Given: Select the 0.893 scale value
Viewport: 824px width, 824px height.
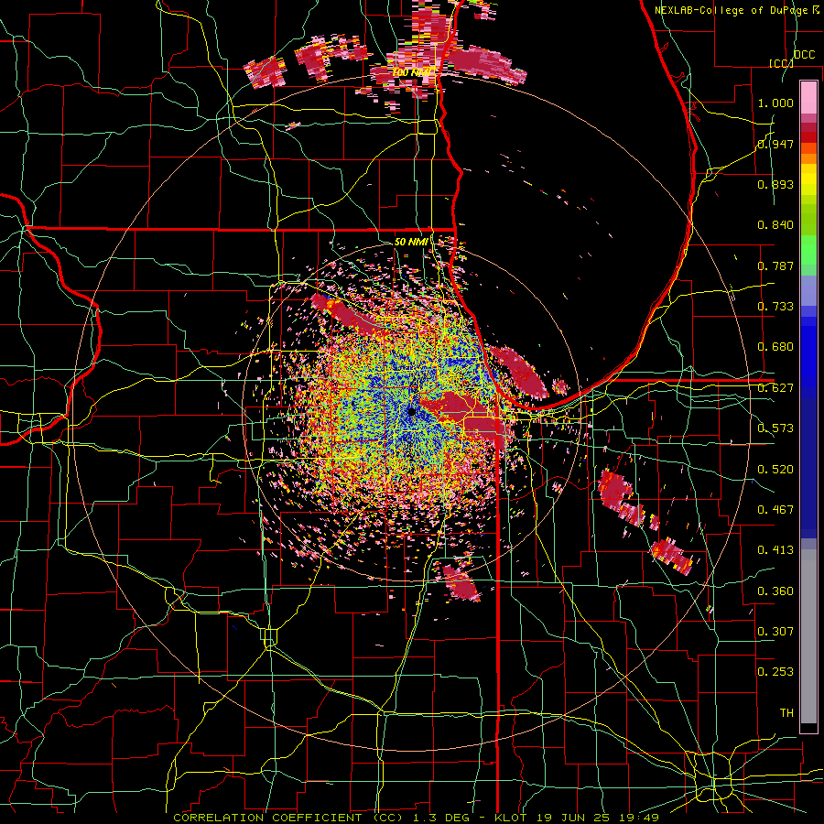Looking at the screenshot, I should pos(775,184).
